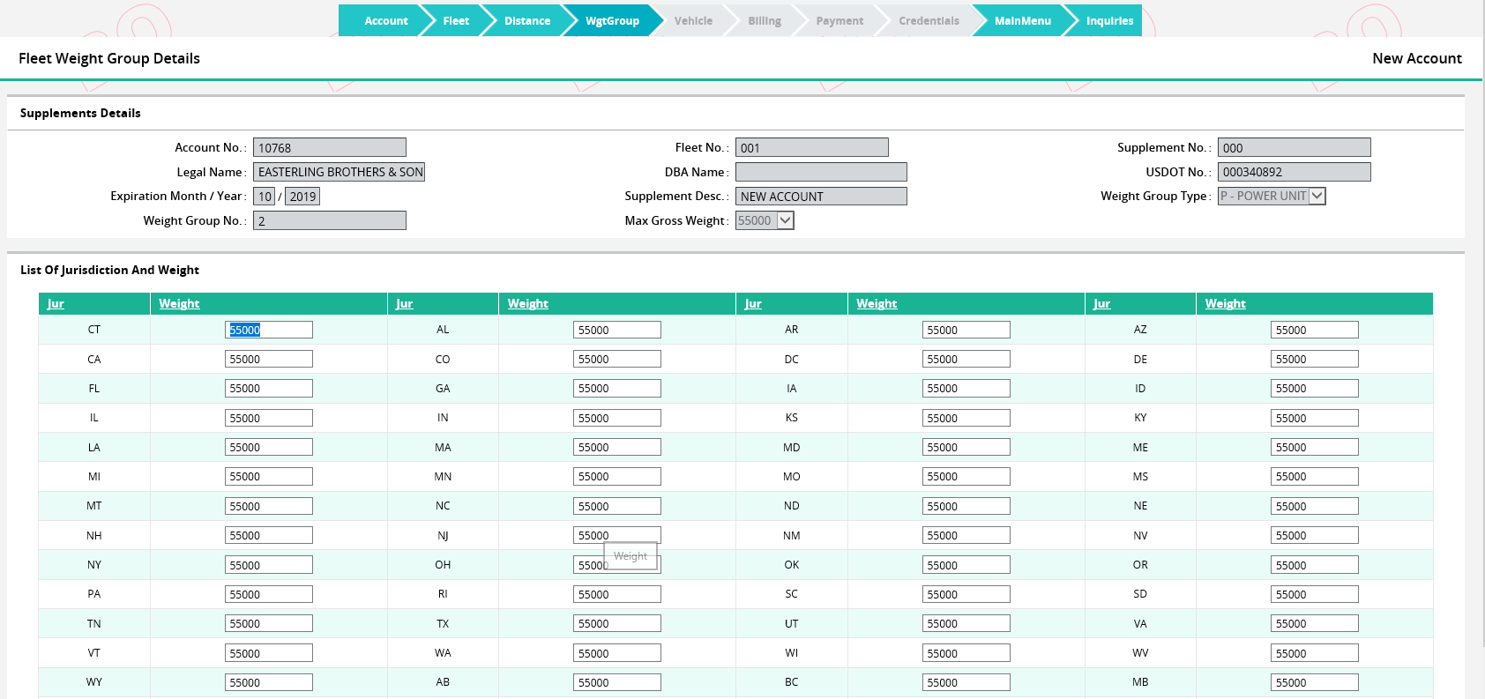Edit the IL weight field
Image resolution: width=1485 pixels, height=699 pixels.
[269, 418]
